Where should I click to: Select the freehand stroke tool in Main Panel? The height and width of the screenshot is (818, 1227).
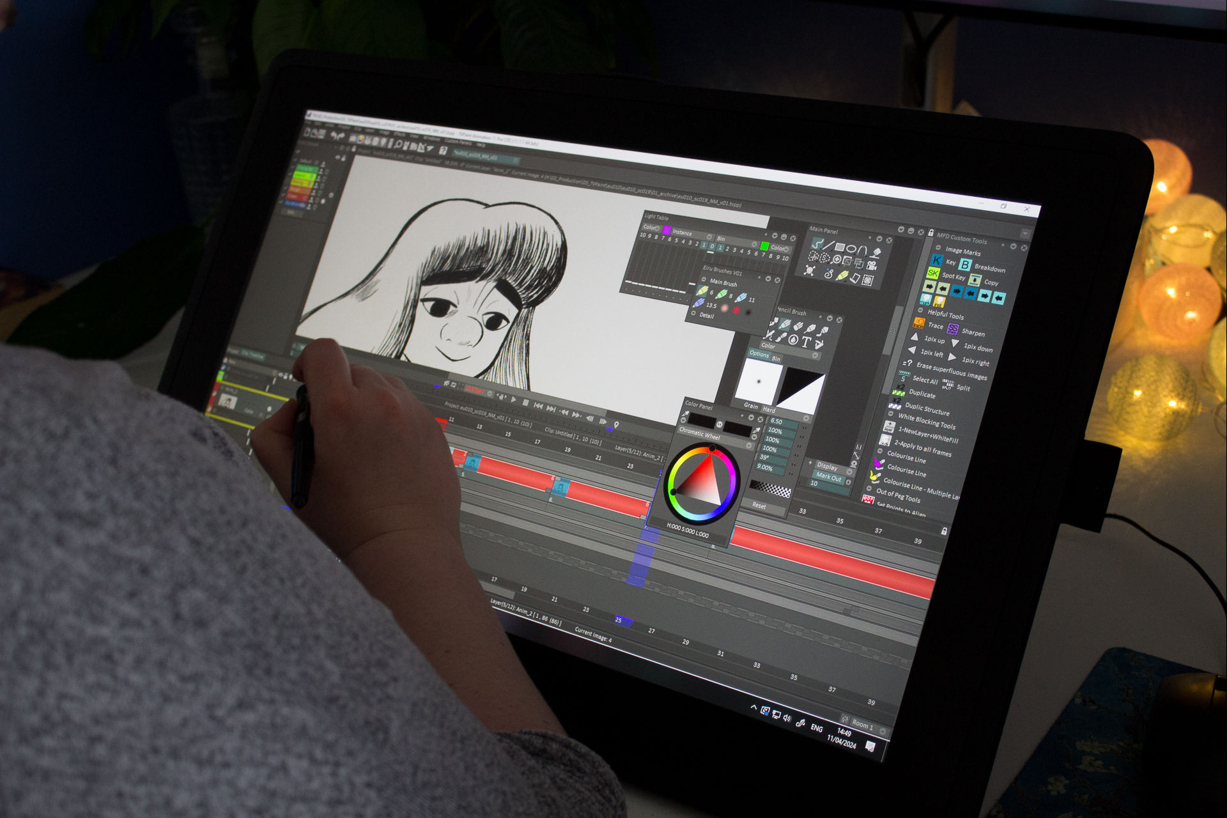(817, 243)
